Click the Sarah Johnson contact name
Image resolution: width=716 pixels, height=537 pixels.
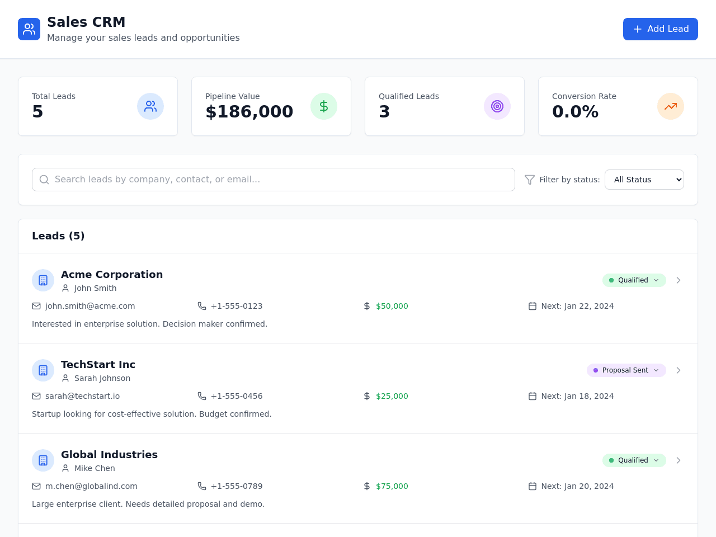pyautogui.click(x=102, y=378)
